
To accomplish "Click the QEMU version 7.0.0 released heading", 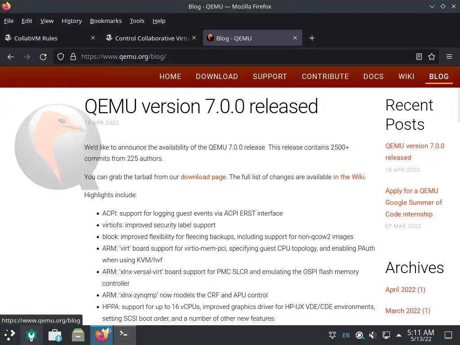I will [x=201, y=106].
